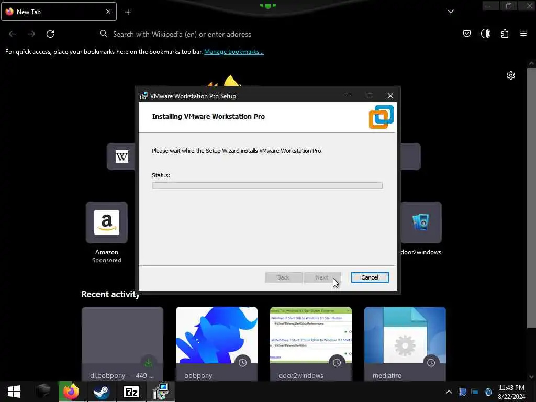
Task: Open Firefox hamburger application menu
Action: (523, 33)
